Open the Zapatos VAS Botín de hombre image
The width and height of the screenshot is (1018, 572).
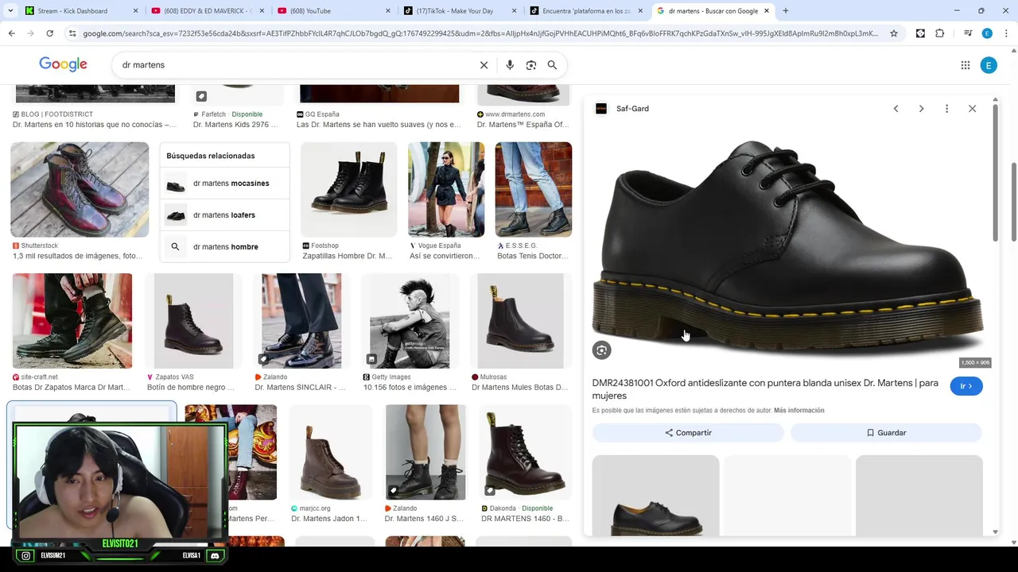coord(193,321)
